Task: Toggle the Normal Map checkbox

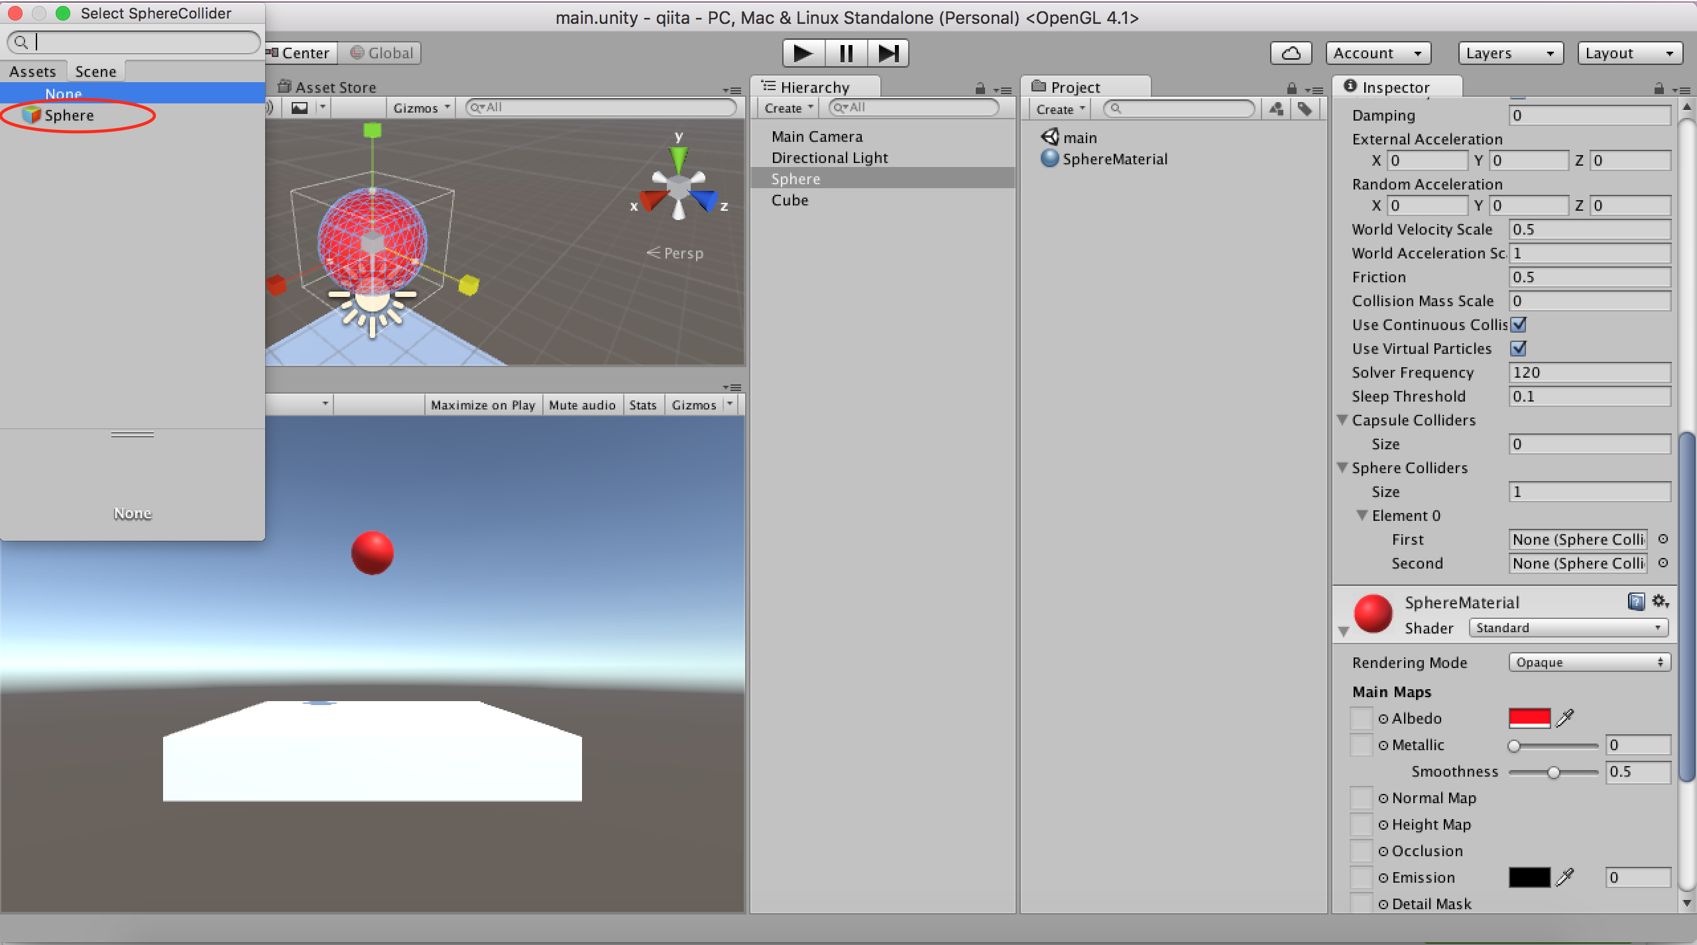Action: (1362, 798)
